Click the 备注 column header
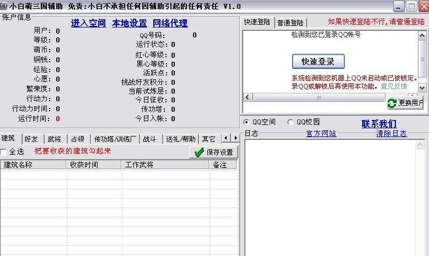This screenshot has height=256, width=429. [223, 165]
